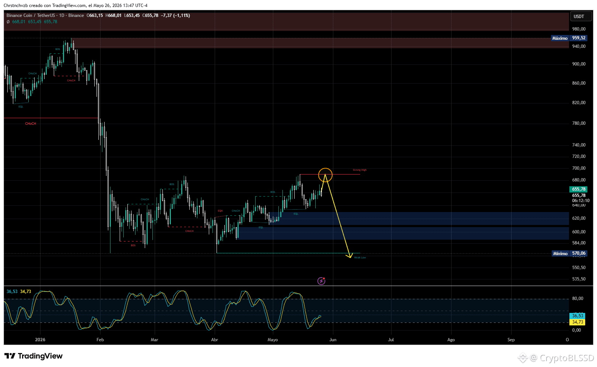Click the close value C655,78 in header
597x367 pixels.
coord(150,15)
